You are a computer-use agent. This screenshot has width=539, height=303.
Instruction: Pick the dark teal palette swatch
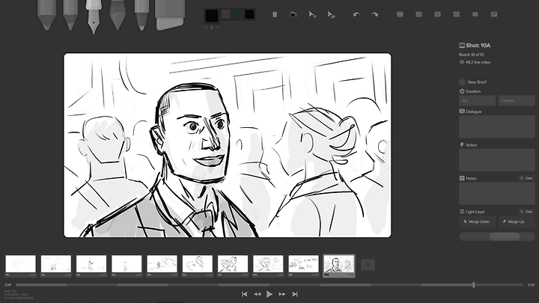(237, 14)
